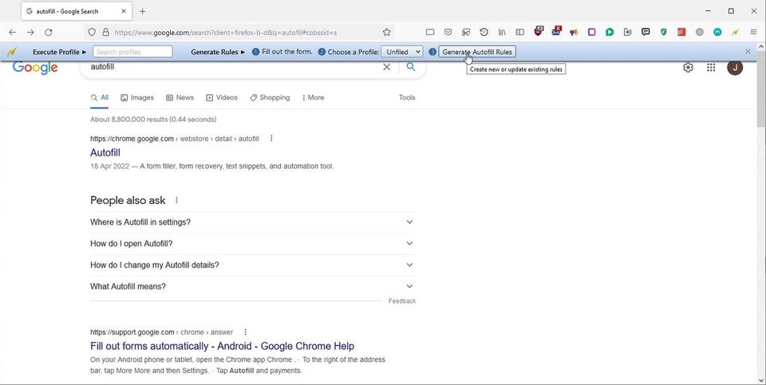The width and height of the screenshot is (766, 385).
Task: Click the uBlock badge icon showing 13
Action: point(539,31)
